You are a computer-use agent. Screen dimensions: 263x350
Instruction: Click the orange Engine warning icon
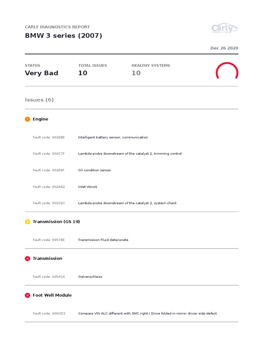[27, 119]
